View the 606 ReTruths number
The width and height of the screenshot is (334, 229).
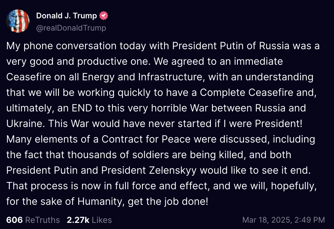[14, 220]
